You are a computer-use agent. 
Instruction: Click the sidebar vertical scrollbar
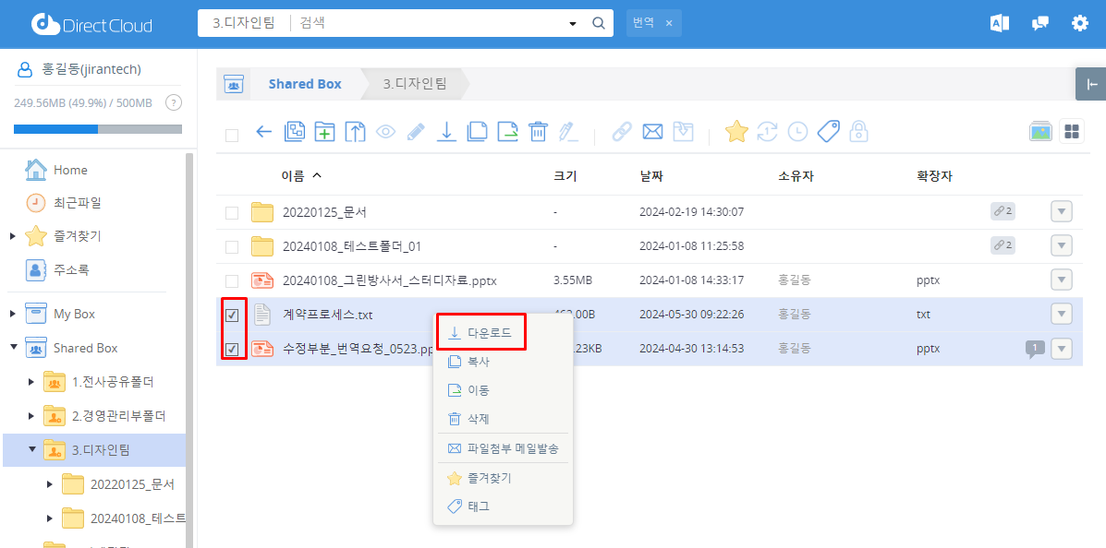pos(189,350)
